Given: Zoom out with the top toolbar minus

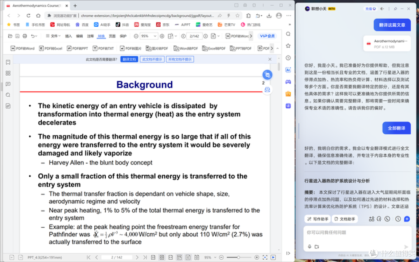Looking at the screenshot, I should [136, 36].
